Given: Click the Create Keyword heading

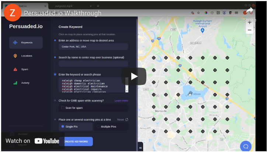Looking at the screenshot, I should 70,27.
